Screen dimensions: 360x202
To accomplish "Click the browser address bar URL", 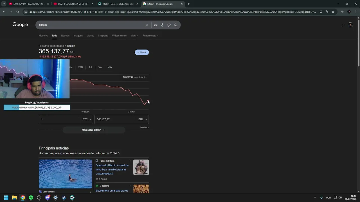I will (x=172, y=12).
